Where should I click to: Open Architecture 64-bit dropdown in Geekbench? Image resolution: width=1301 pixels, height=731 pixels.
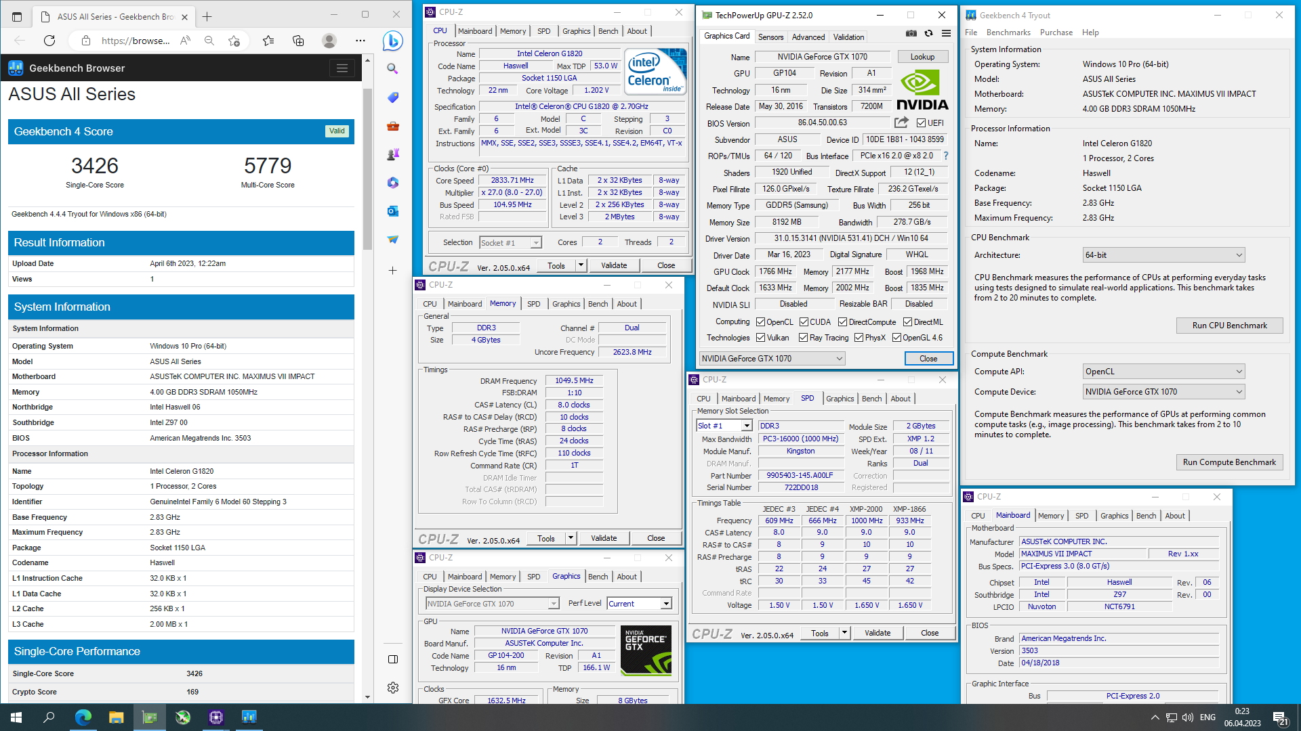pos(1163,255)
